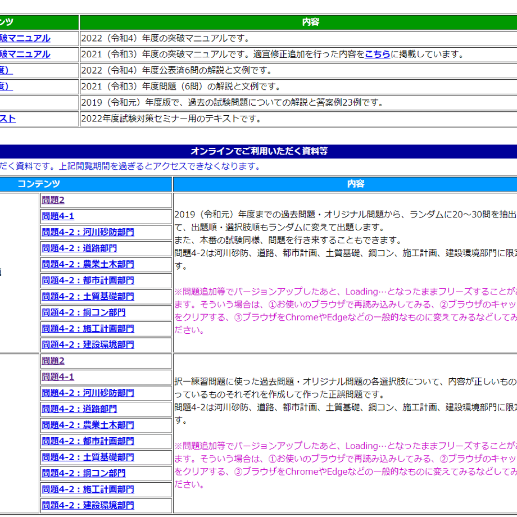Click the blue notice 上記閲覧期間を過ぎるとアクセスできなくなります。

point(160,166)
